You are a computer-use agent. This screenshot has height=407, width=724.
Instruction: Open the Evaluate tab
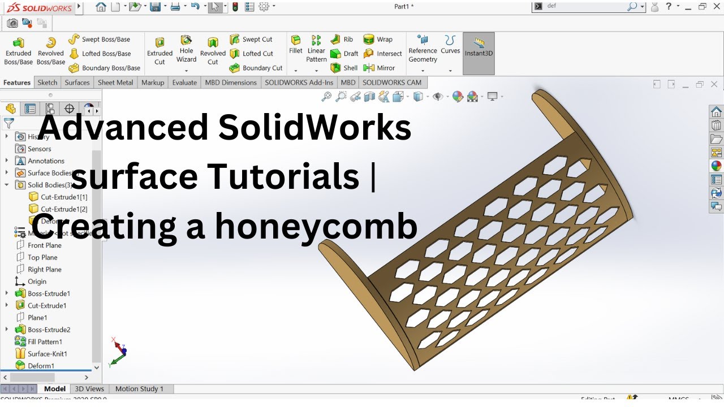[x=184, y=83]
